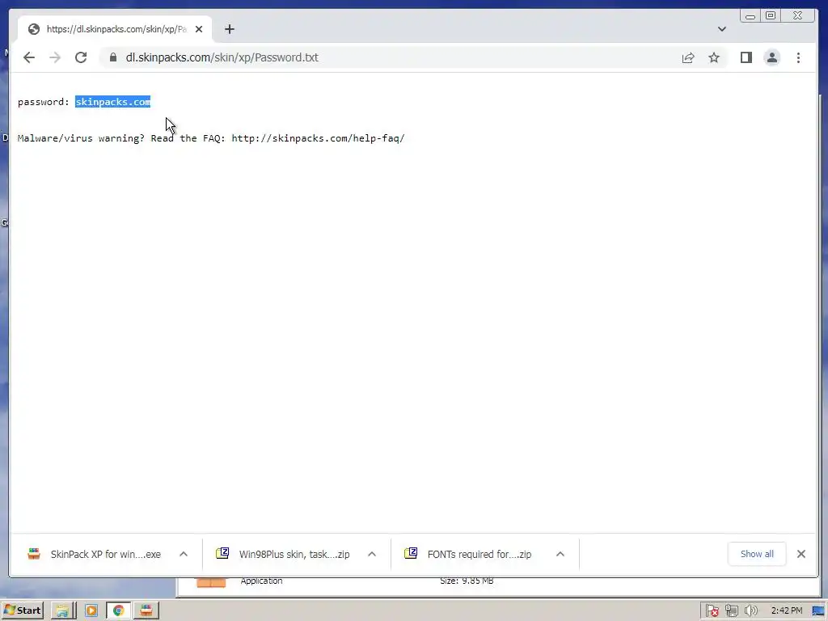Click the FONTs zip file icon
Image resolution: width=828 pixels, height=621 pixels.
(411, 553)
